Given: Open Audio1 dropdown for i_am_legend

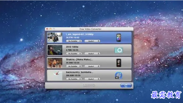Looking at the screenshot, I should tap(92, 41).
